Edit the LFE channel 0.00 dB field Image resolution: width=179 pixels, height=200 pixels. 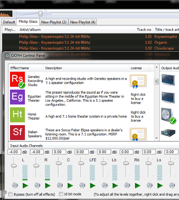tap(82, 152)
